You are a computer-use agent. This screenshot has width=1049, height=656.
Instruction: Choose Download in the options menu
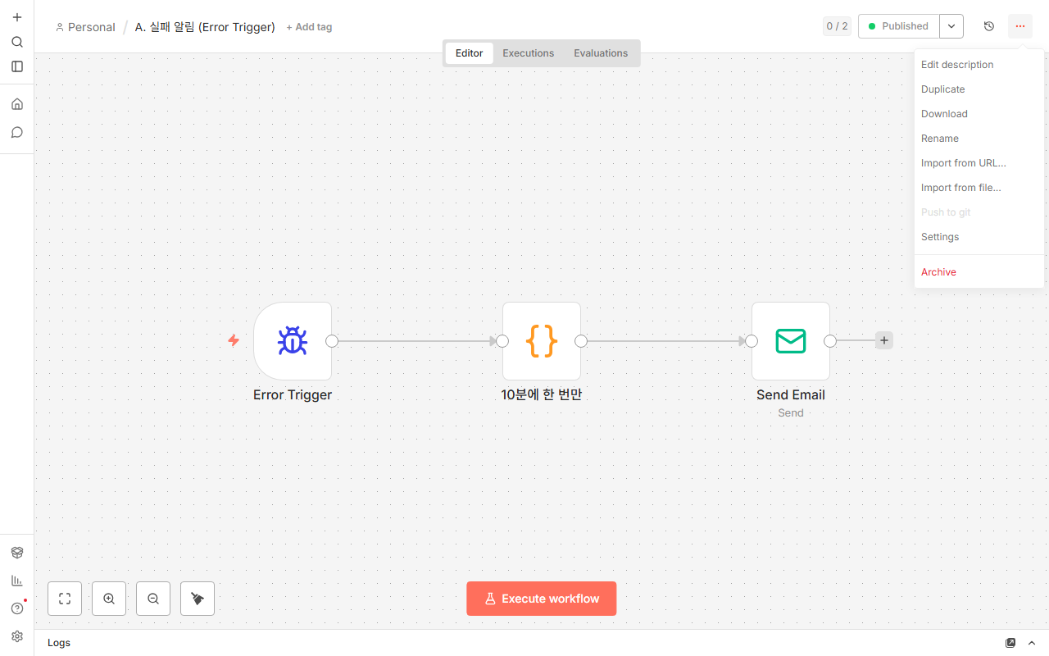(979, 114)
